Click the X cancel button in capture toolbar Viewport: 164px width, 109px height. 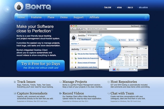click(x=118, y=69)
